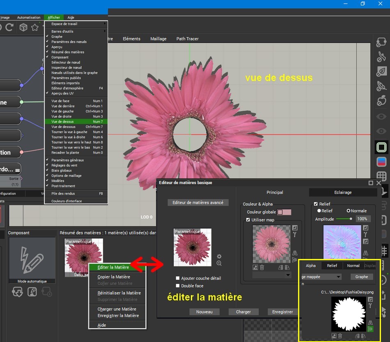
Task: Click the green vertical flip icon beside alpha map
Action: pyautogui.click(x=370, y=329)
